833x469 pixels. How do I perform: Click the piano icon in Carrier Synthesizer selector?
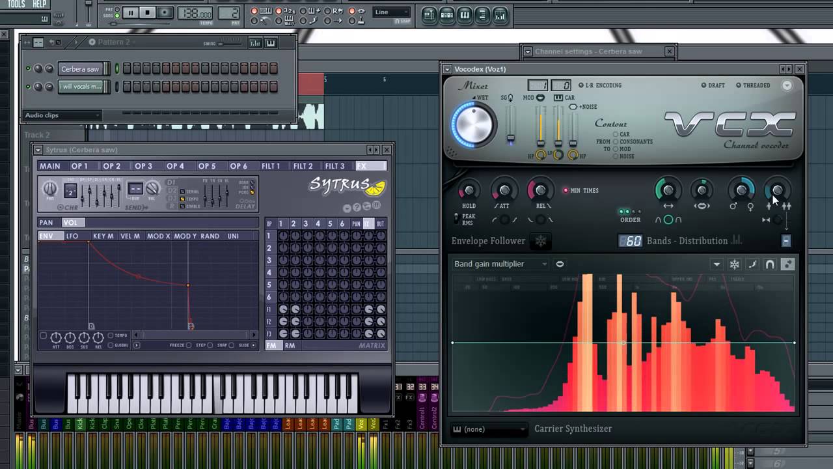tap(457, 429)
